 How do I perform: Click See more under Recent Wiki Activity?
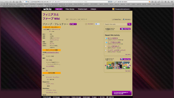point(128,54)
